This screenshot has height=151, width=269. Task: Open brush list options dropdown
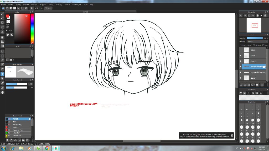point(16,140)
